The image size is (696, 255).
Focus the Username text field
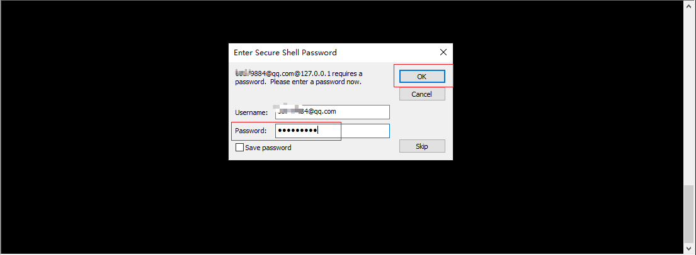coord(333,112)
